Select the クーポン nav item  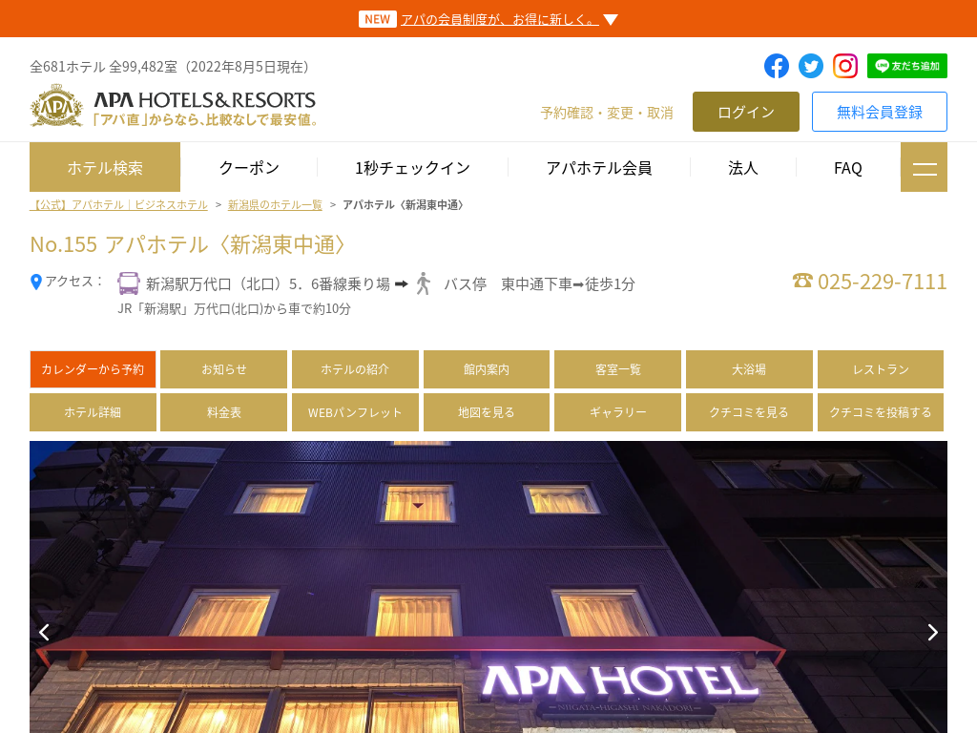coord(249,168)
